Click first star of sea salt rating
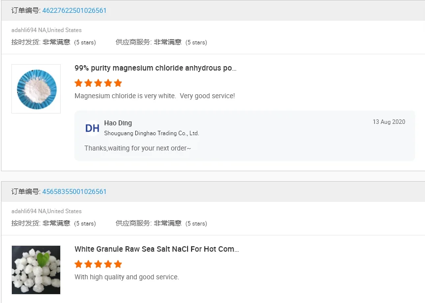 [78, 264]
